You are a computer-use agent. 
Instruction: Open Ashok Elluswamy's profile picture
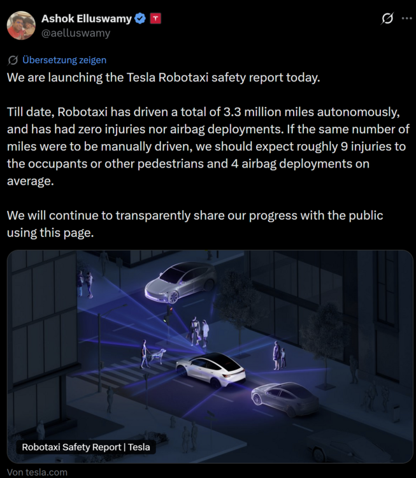pos(21,25)
